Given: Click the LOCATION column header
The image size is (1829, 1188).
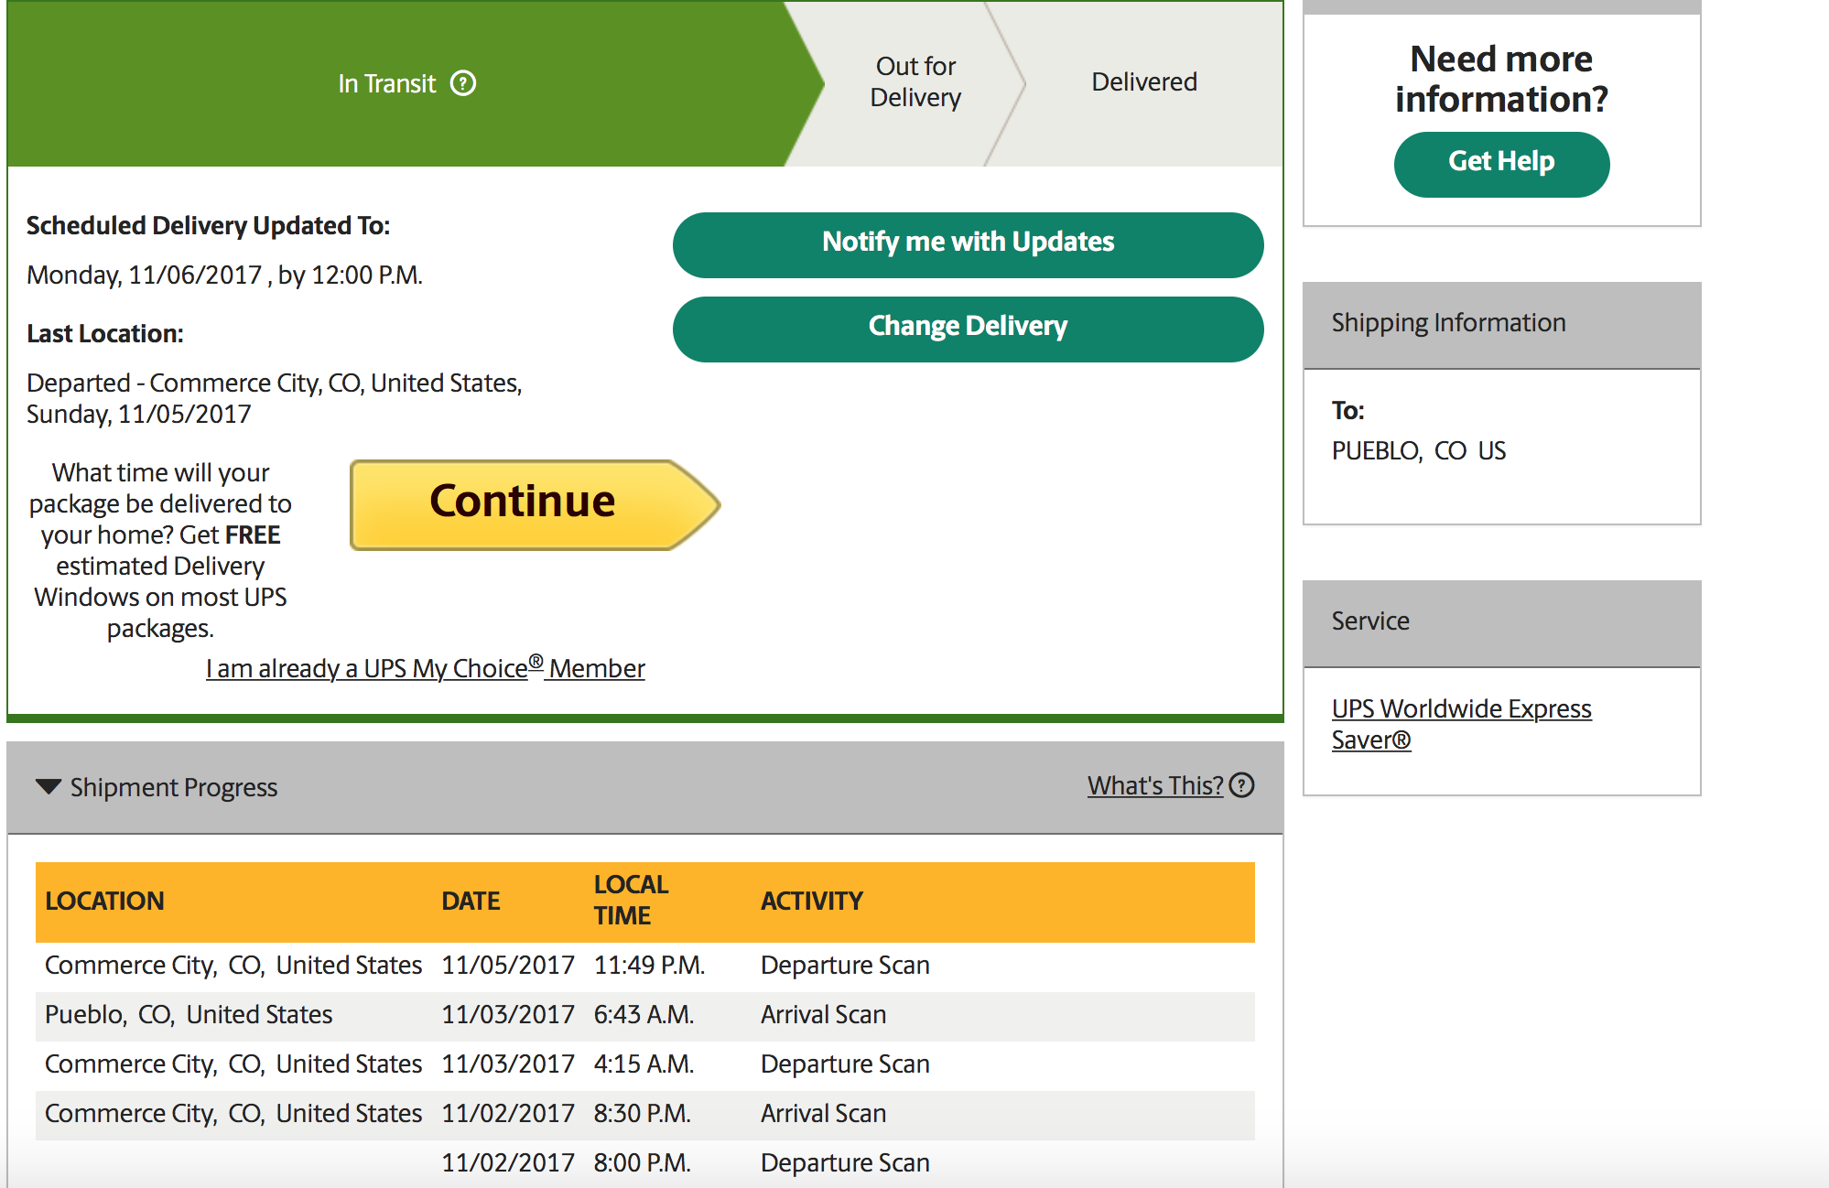Looking at the screenshot, I should 104,901.
